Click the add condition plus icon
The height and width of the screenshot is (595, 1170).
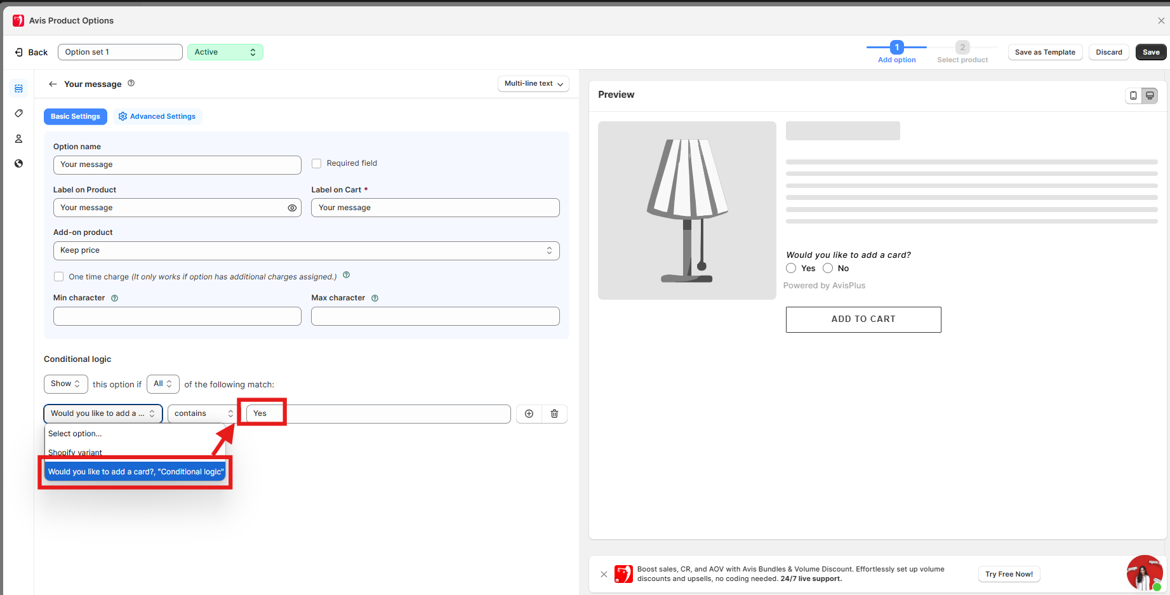tap(529, 413)
